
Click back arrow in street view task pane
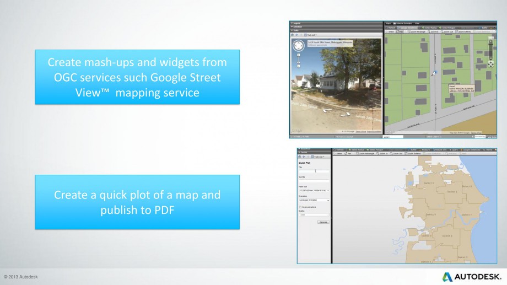coord(296,35)
